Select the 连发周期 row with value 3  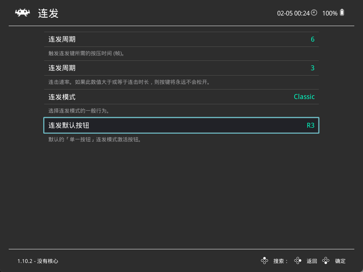[x=181, y=68]
